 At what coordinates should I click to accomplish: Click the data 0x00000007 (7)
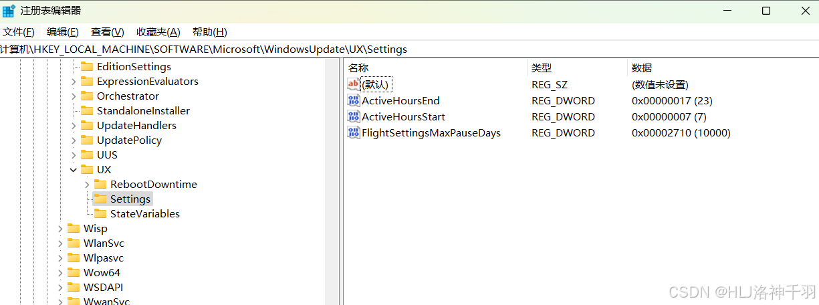[669, 116]
